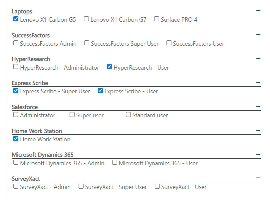Tick Microsoft Dynamics 365 - Admin checkbox

(x=16, y=163)
